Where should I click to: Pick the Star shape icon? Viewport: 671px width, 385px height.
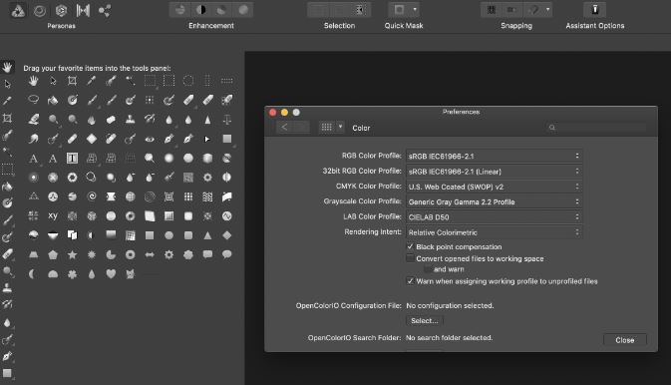tap(72, 254)
